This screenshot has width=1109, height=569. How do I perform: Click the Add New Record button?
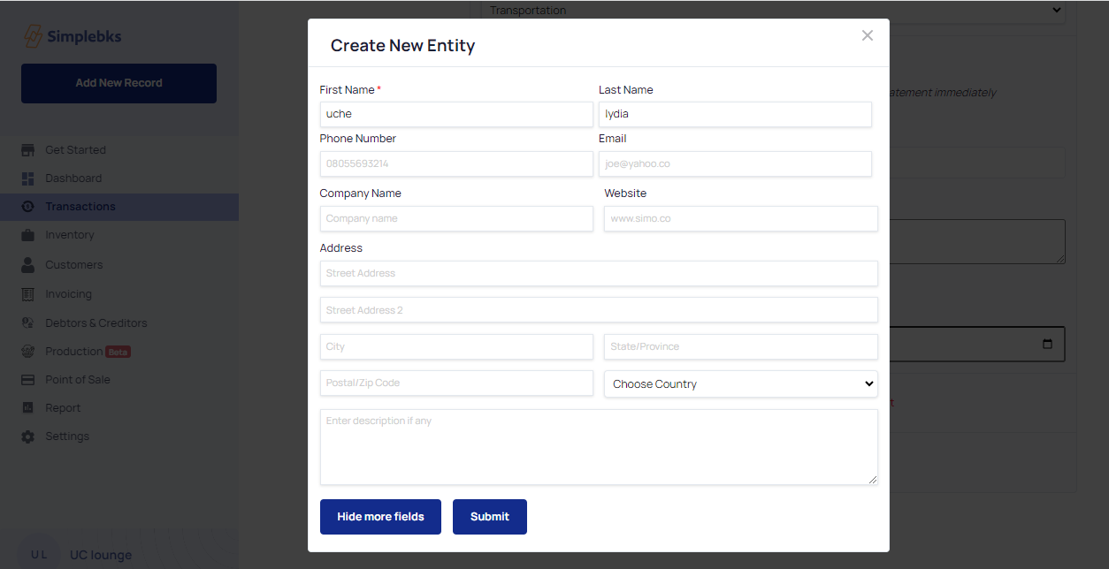coord(119,83)
